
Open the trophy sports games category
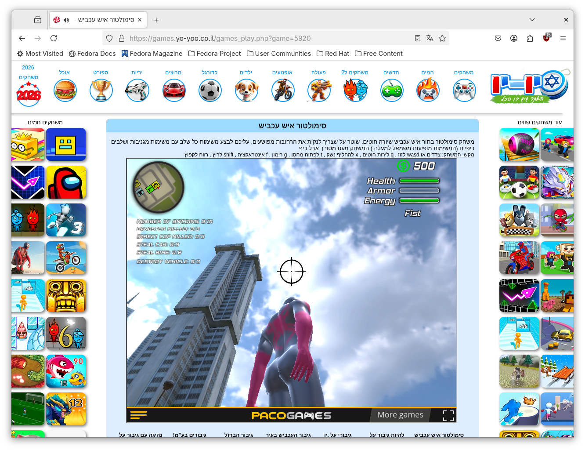(101, 91)
